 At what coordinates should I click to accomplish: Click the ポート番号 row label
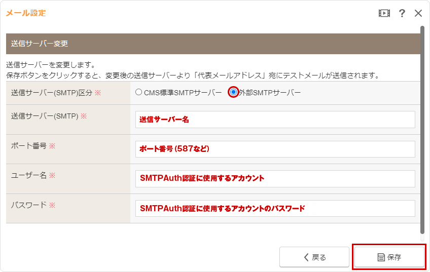[29, 146]
